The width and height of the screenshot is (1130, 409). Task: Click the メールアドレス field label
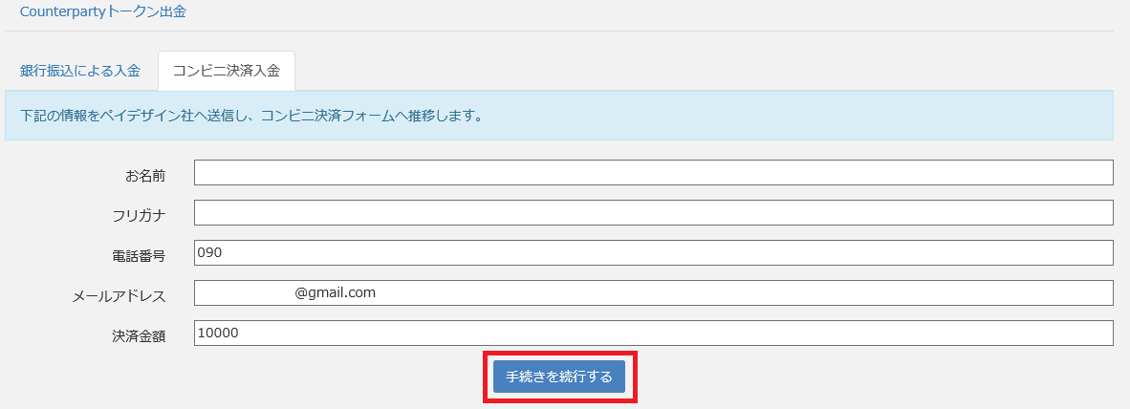[x=120, y=296]
